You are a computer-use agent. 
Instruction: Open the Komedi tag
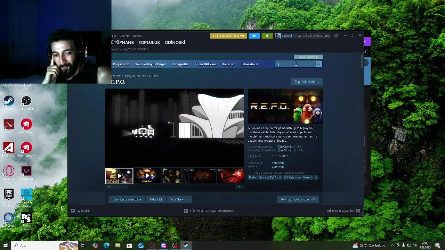(x=307, y=177)
